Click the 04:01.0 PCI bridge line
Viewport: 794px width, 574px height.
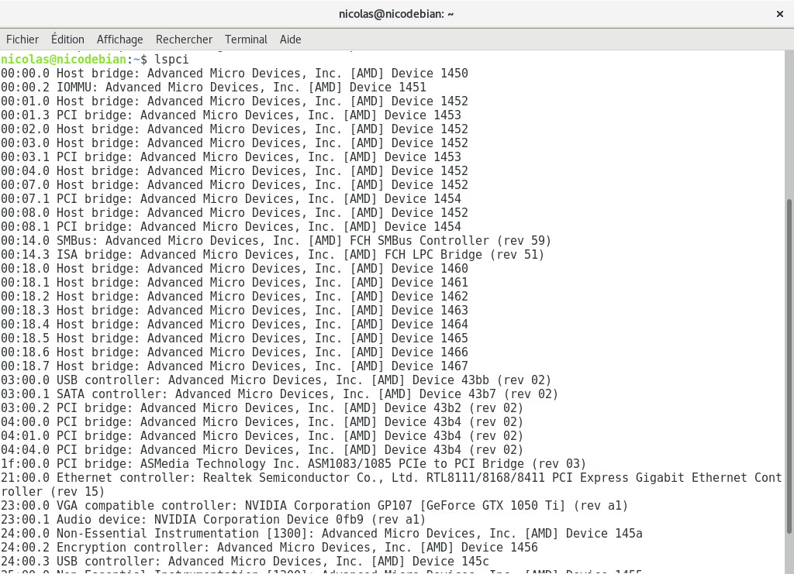(262, 436)
